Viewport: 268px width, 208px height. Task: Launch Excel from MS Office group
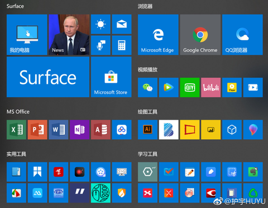click(16, 130)
